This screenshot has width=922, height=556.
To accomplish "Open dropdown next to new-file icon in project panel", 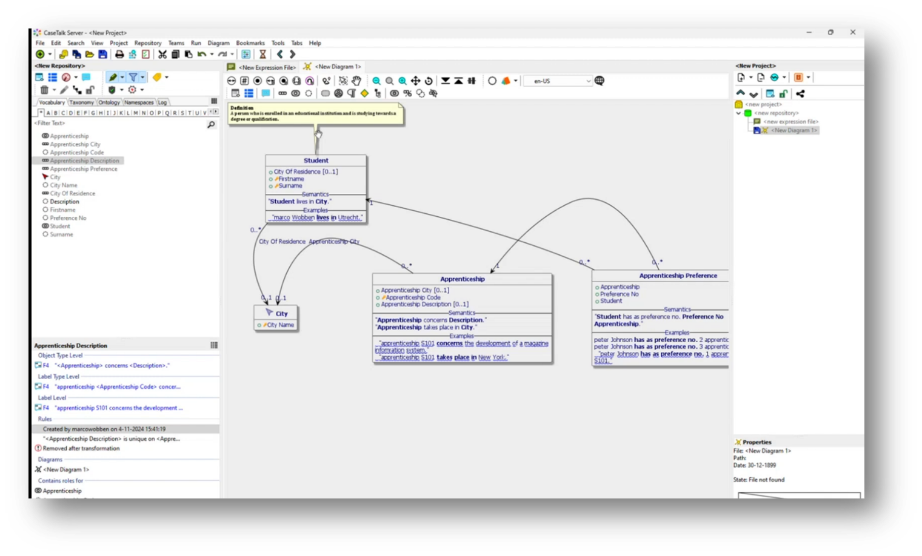I will coord(750,78).
